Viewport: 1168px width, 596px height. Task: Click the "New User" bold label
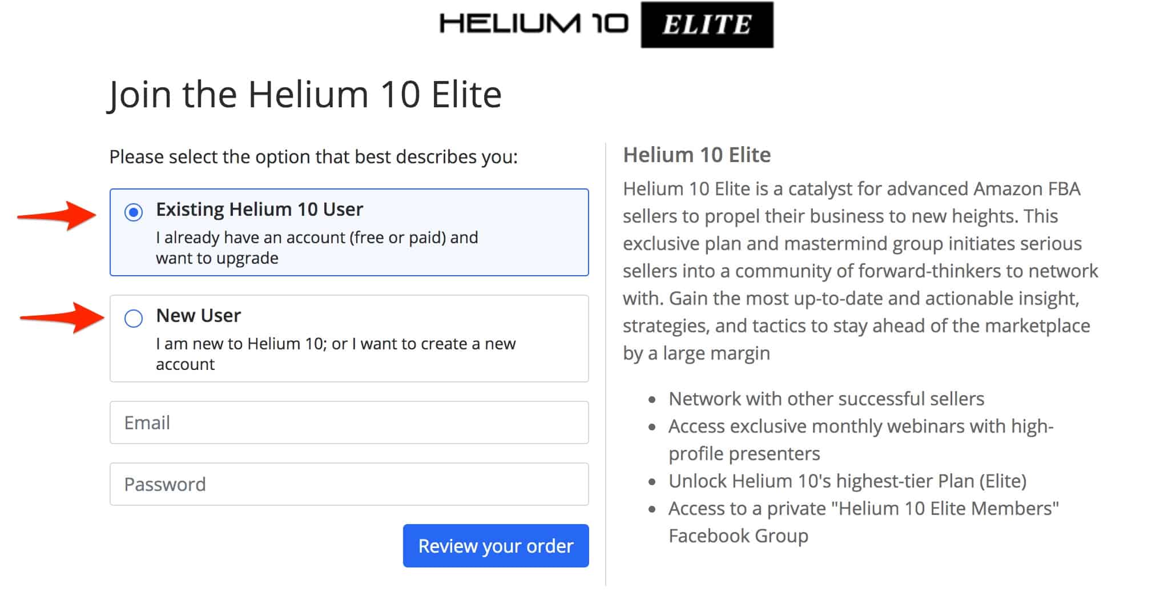click(198, 315)
